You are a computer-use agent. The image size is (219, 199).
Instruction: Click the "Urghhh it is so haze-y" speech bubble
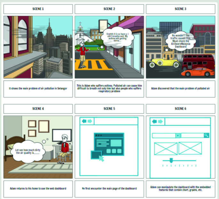117,37
